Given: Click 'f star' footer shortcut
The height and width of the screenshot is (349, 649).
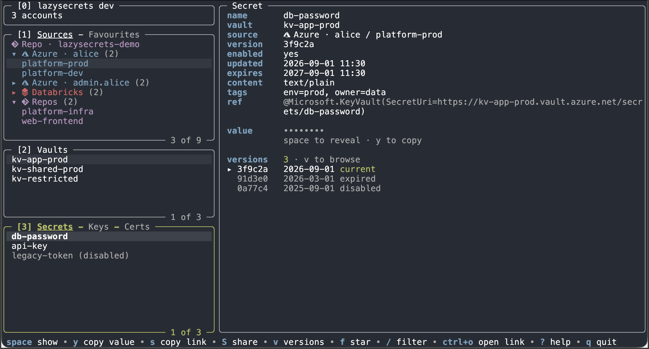Looking at the screenshot, I should click(355, 342).
